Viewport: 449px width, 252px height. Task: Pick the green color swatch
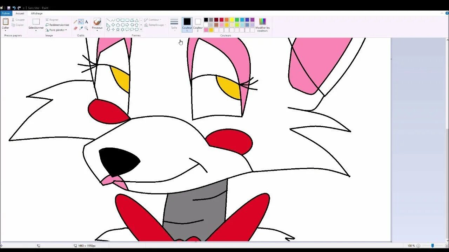click(x=237, y=20)
